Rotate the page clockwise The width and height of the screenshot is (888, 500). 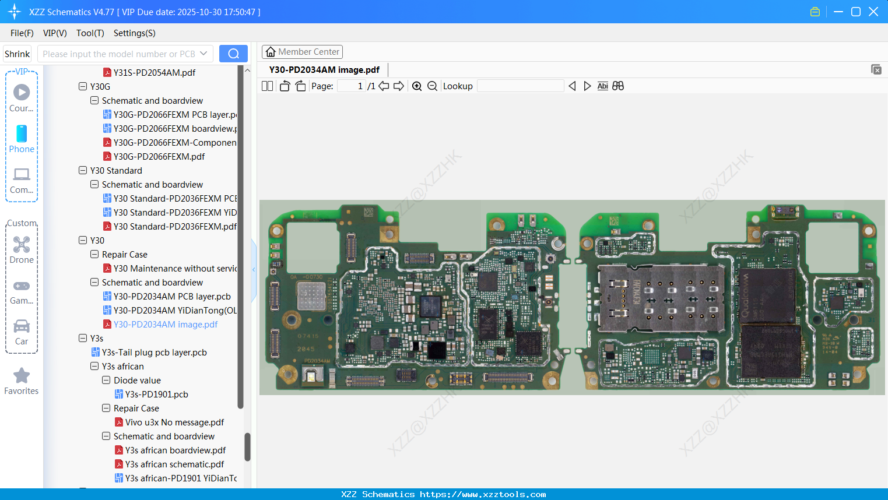point(300,86)
